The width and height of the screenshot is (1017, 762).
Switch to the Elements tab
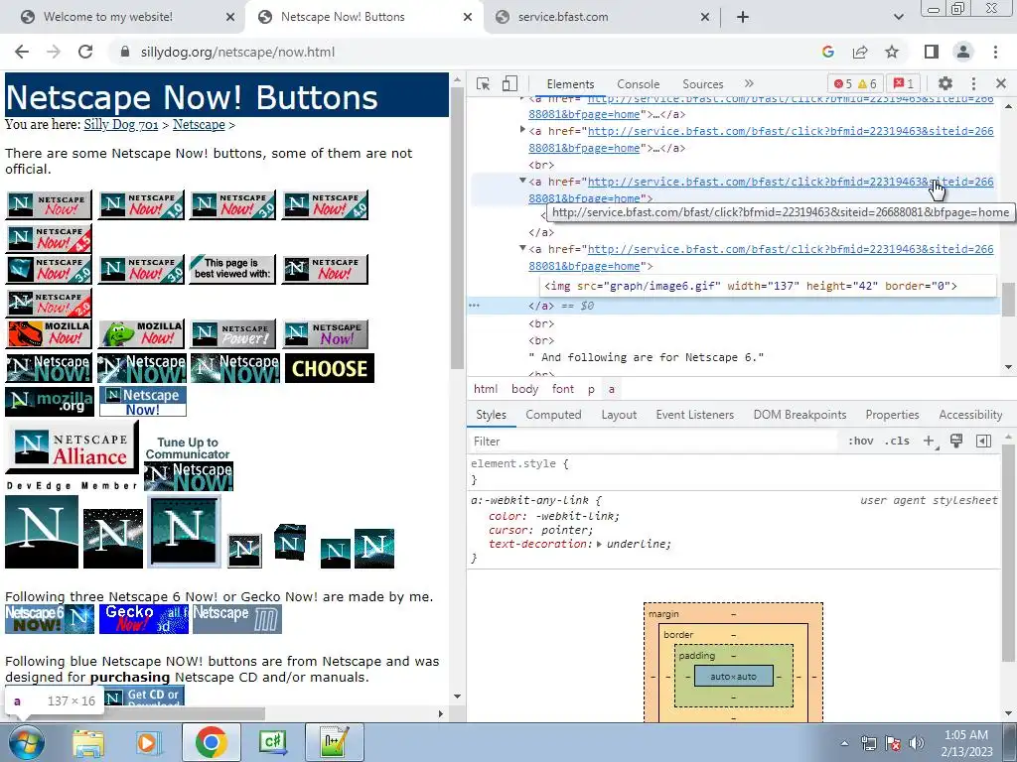coord(570,84)
